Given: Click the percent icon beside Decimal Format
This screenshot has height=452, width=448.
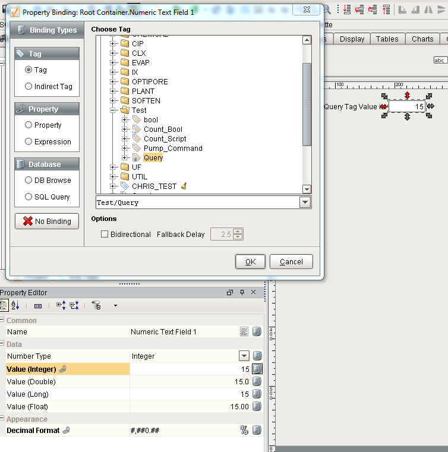Looking at the screenshot, I should point(244,430).
